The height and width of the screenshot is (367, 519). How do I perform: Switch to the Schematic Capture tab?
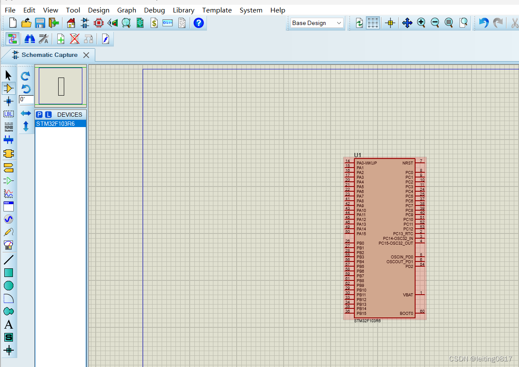tap(49, 55)
